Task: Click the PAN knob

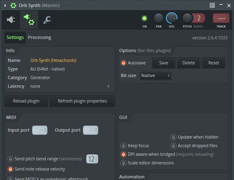Action: (x=159, y=18)
